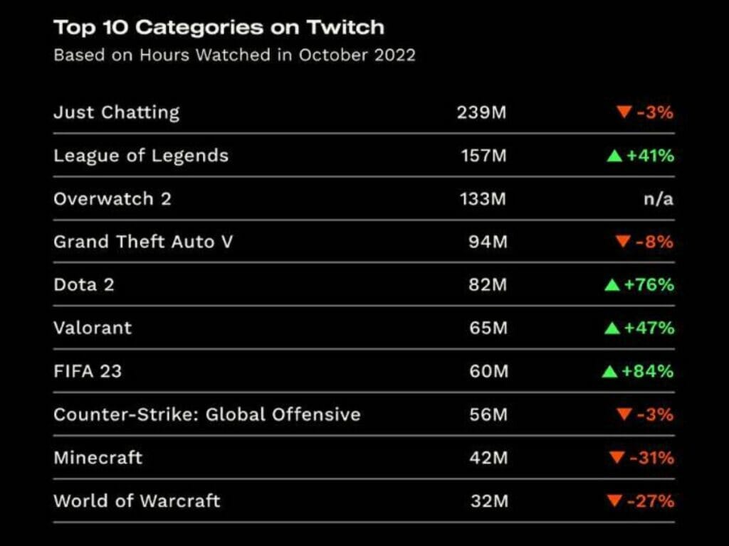Click the red down arrow beside Just Chatting
Image resolution: width=729 pixels, height=546 pixels.
(624, 112)
